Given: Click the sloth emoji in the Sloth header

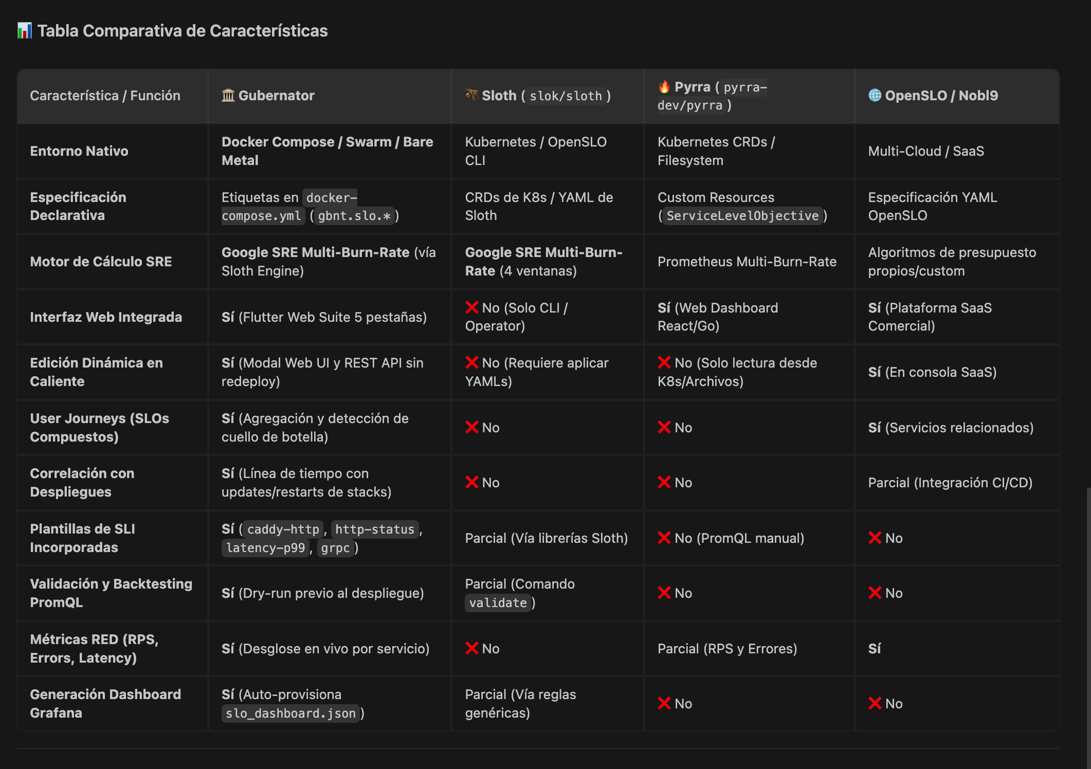Looking at the screenshot, I should pyautogui.click(x=471, y=95).
